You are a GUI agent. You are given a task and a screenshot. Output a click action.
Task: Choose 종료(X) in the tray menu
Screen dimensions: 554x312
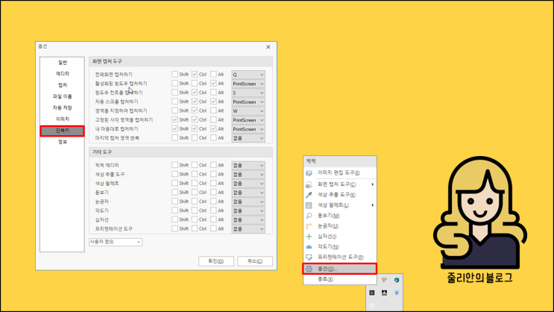(325, 279)
